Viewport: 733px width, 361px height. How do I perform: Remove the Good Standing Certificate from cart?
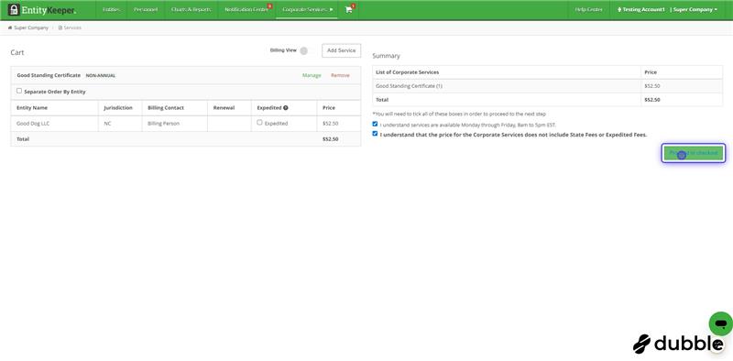[x=340, y=75]
